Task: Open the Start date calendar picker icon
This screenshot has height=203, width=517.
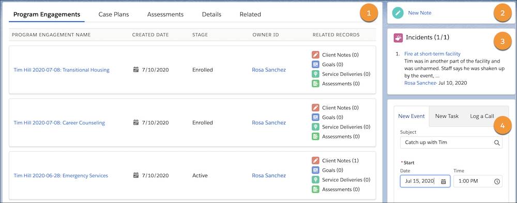Action: click(444, 181)
